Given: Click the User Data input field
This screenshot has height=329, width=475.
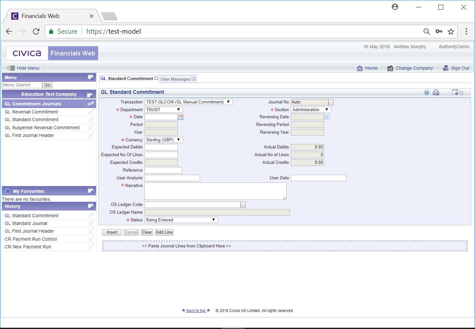Looking at the screenshot, I should [318, 178].
